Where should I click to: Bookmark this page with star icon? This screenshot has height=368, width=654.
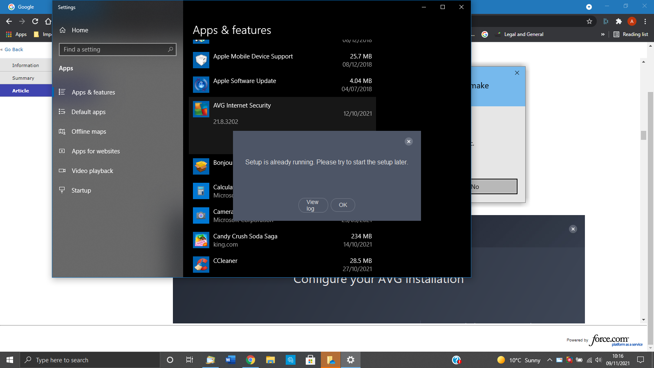589,21
